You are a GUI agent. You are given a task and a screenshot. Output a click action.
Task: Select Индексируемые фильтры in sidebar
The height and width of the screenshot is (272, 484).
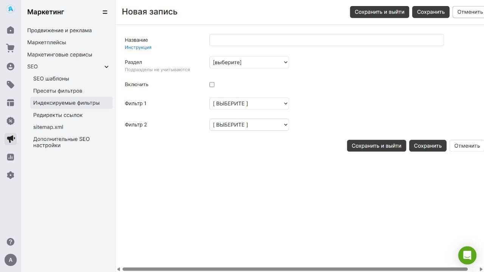coord(71,103)
